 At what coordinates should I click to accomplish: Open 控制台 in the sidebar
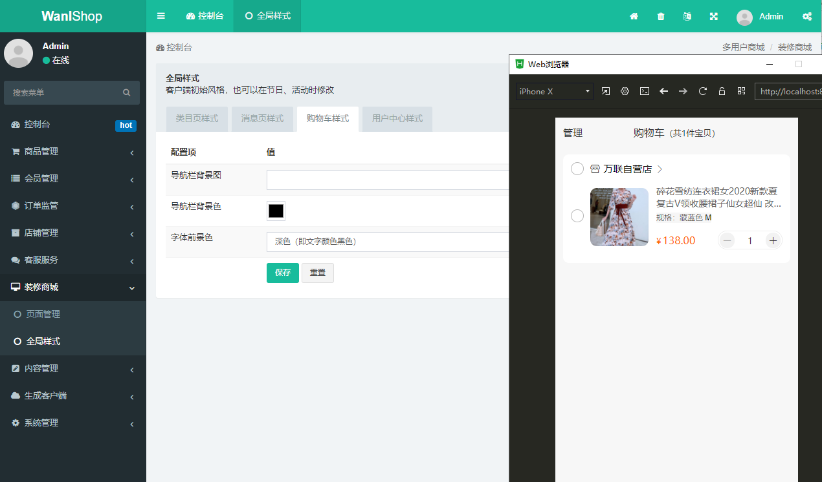(73, 125)
